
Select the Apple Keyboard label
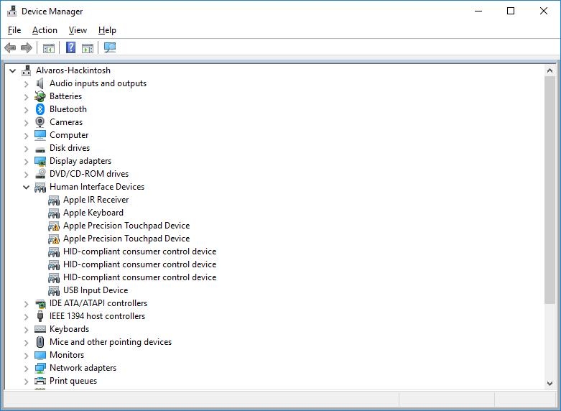click(93, 213)
